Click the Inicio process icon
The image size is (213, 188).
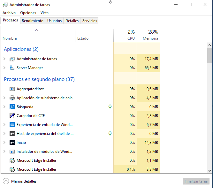click(x=12, y=143)
